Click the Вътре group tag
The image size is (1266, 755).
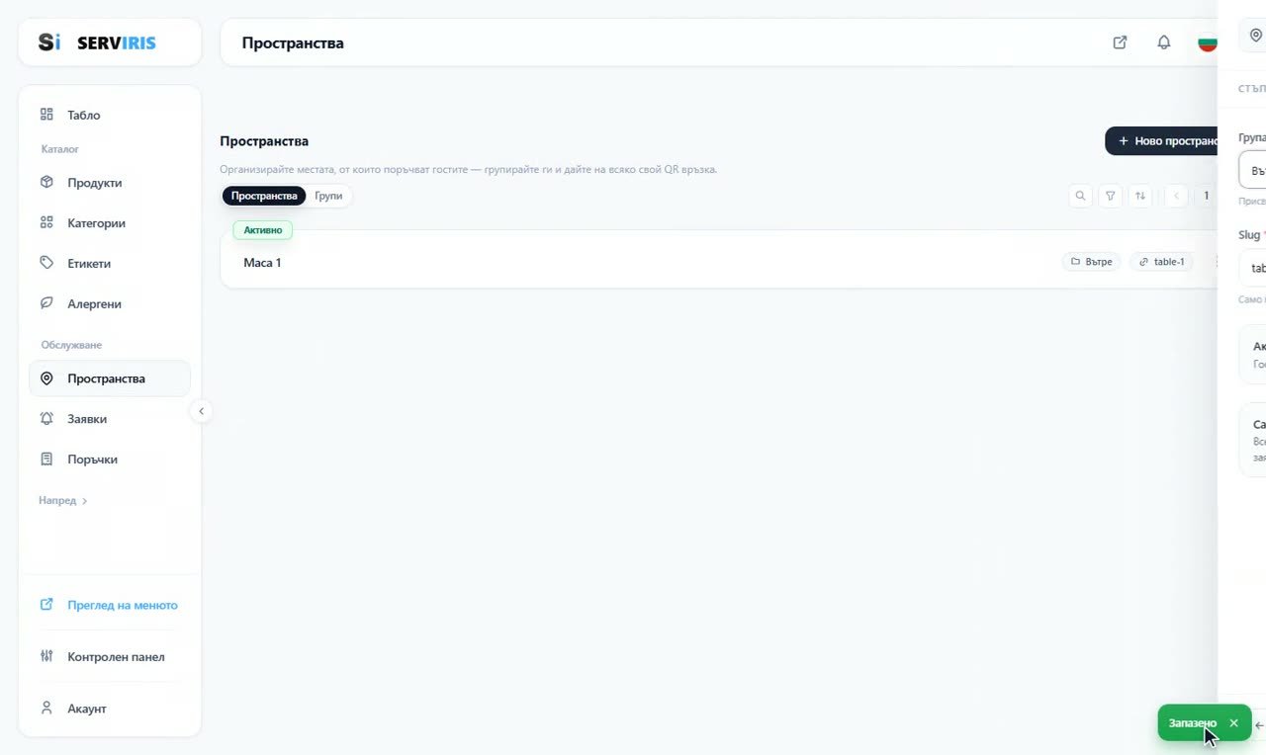click(1092, 262)
